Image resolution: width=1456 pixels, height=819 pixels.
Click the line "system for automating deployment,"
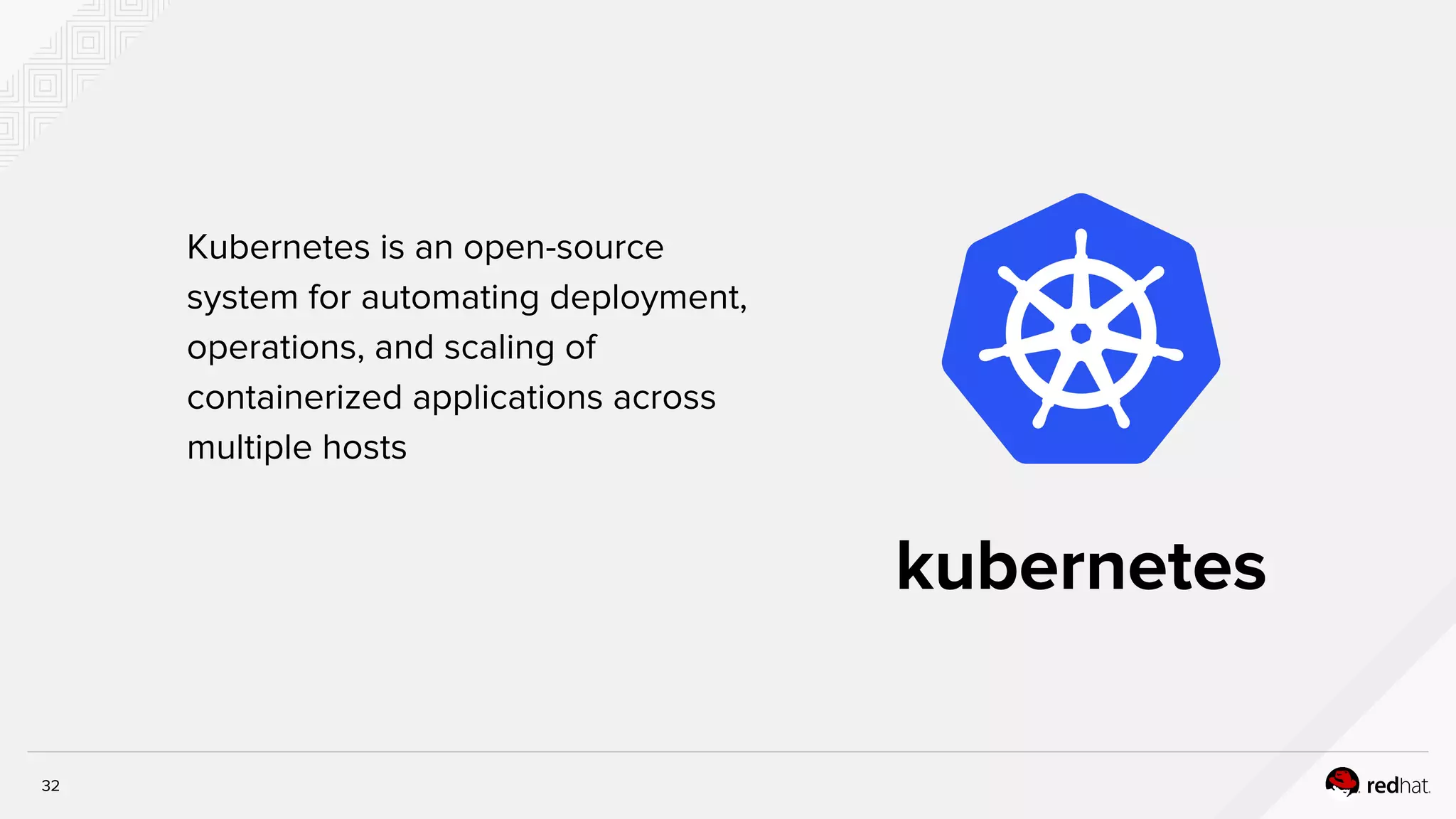[x=467, y=298]
